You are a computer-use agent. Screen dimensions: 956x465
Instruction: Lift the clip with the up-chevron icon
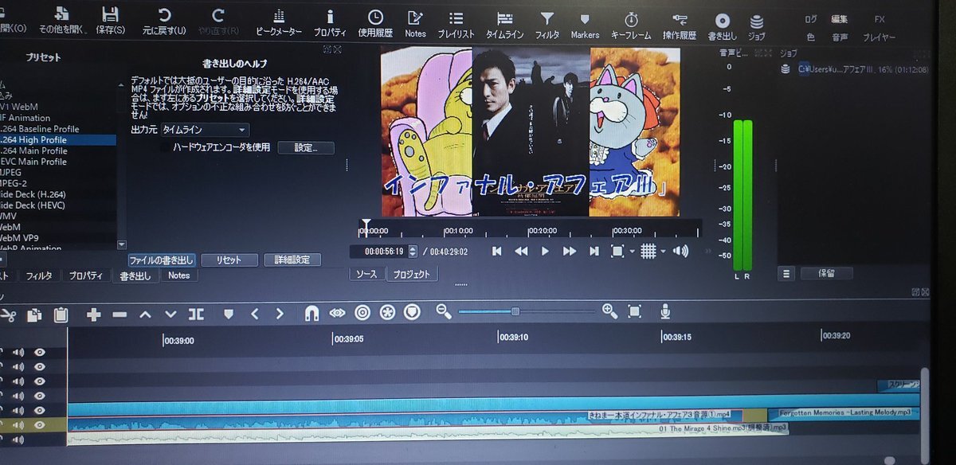click(x=145, y=315)
